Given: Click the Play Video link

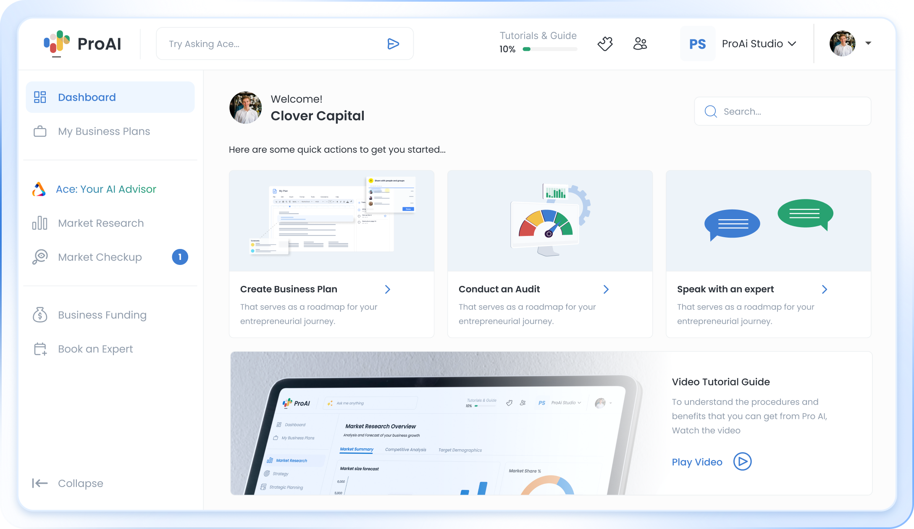Looking at the screenshot, I should pyautogui.click(x=697, y=462).
